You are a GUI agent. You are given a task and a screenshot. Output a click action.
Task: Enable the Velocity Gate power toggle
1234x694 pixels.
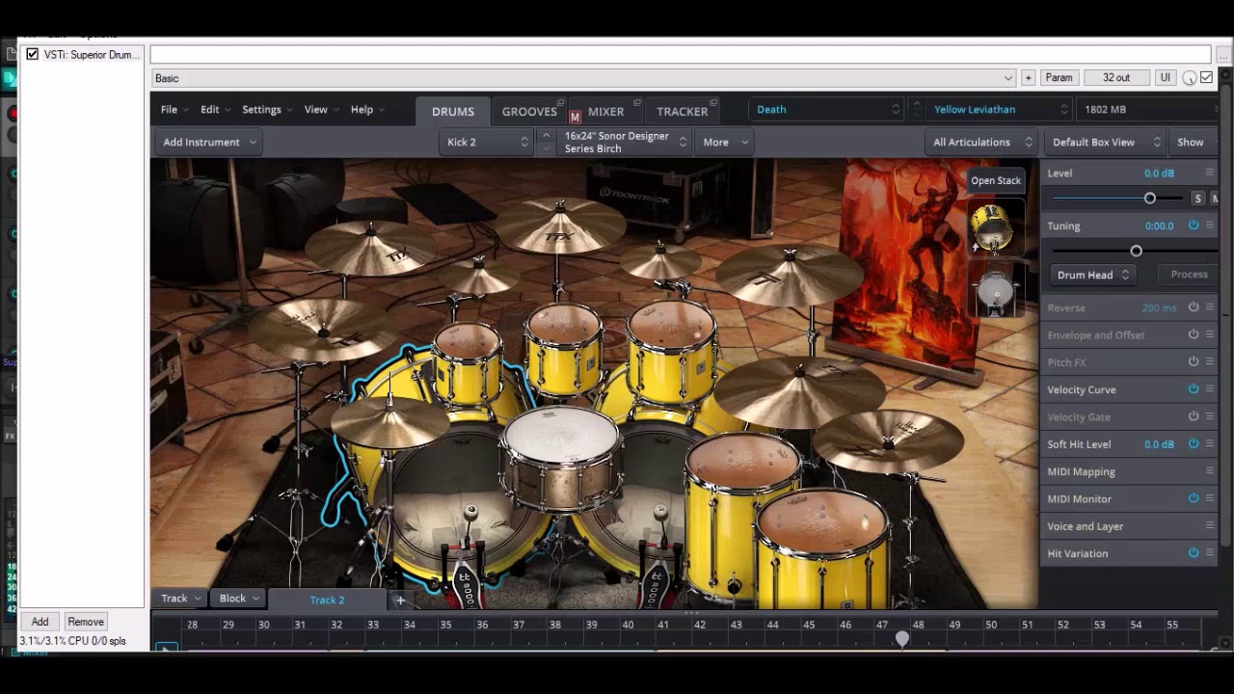pos(1194,416)
